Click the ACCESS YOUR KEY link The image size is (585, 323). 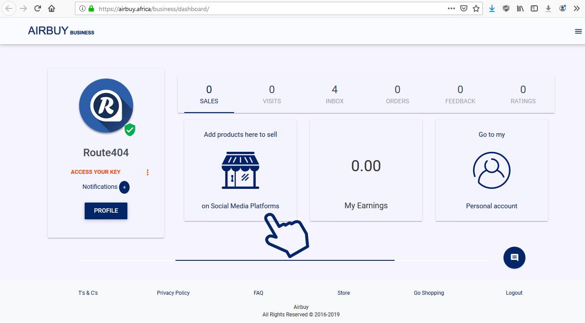[96, 172]
